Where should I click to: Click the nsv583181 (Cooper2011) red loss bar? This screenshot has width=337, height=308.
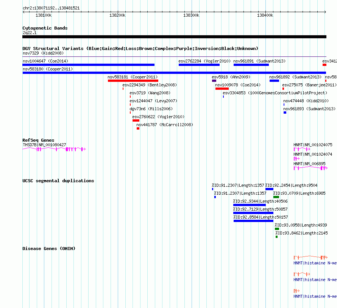(x=133, y=81)
